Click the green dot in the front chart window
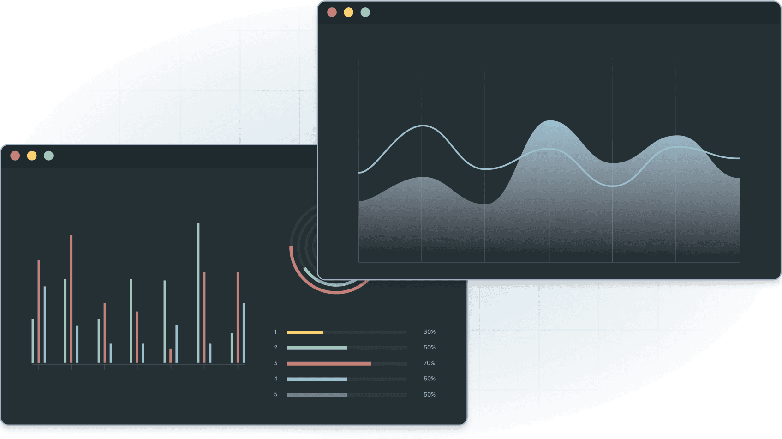This screenshot has width=782, height=439. [x=365, y=12]
